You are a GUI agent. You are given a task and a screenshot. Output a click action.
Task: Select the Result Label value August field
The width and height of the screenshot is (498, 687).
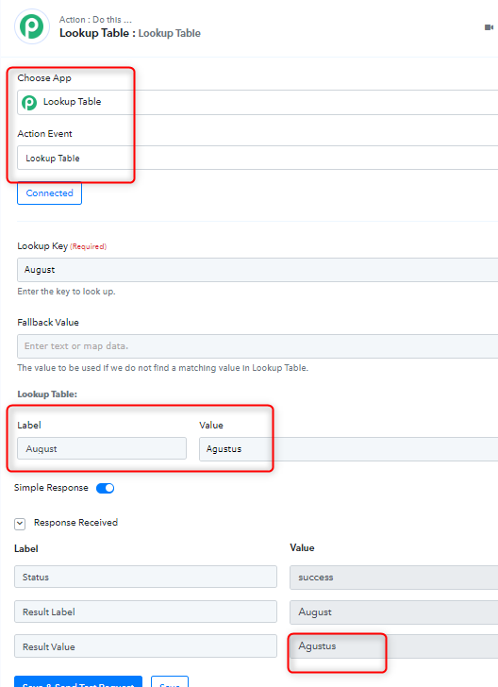pyautogui.click(x=393, y=612)
